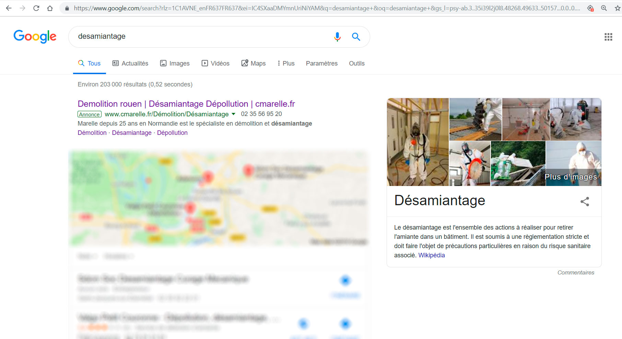Open Paramètres search settings
This screenshot has height=339, width=622.
pos(322,63)
